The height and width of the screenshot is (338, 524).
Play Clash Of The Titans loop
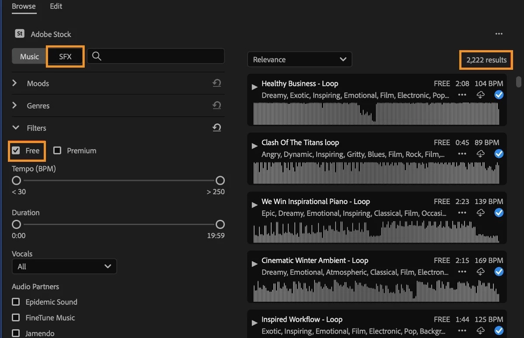point(255,146)
